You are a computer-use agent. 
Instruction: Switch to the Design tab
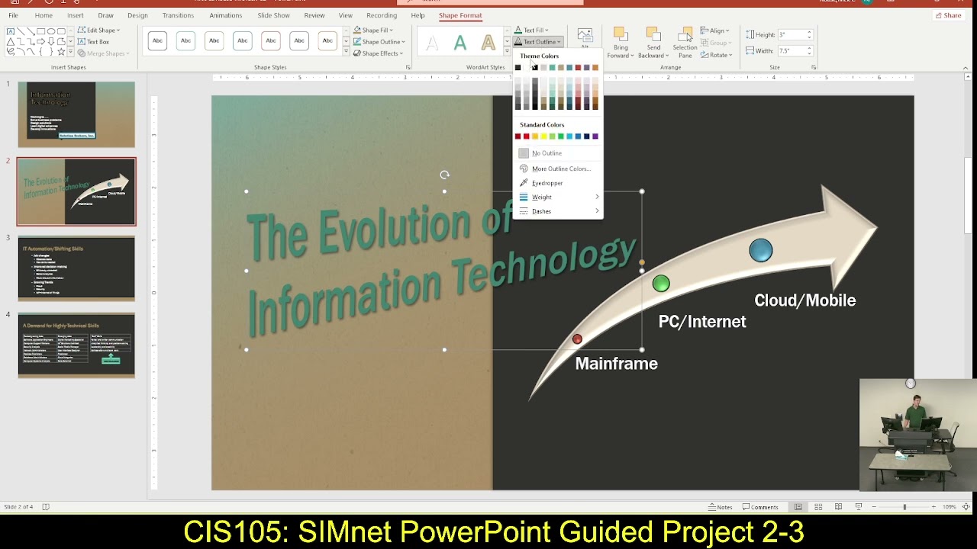tap(137, 15)
